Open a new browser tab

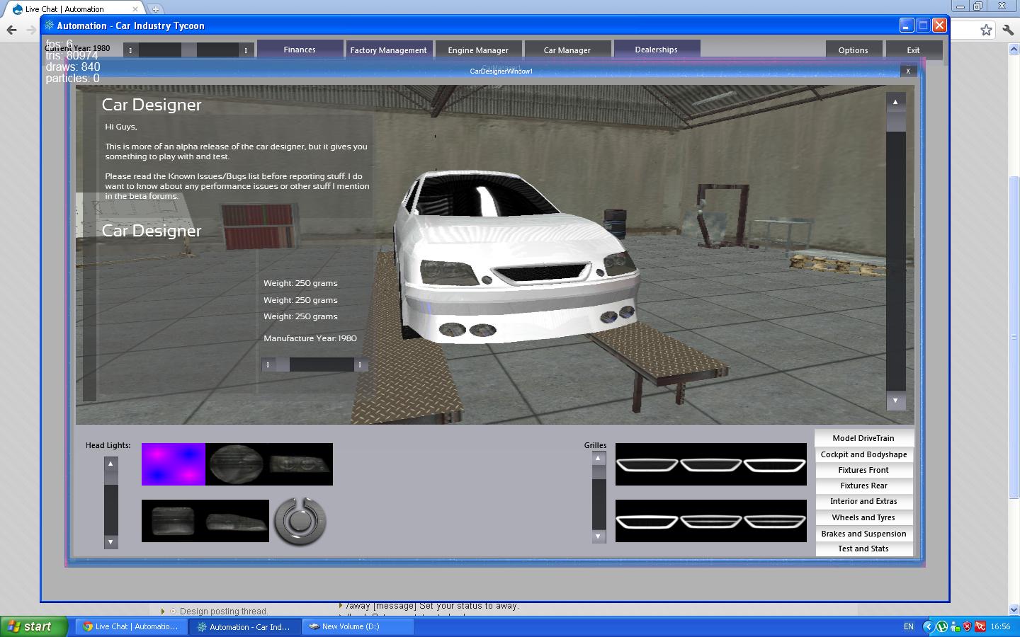(x=155, y=9)
